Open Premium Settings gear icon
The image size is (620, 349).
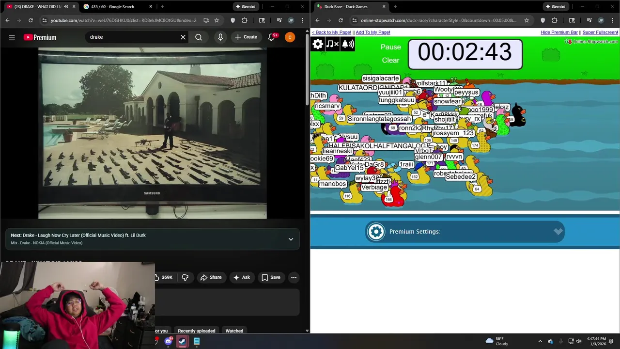point(376,232)
